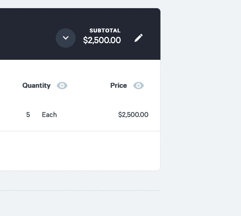
Task: Toggle section expansion with round arrow button
Action: (66, 38)
